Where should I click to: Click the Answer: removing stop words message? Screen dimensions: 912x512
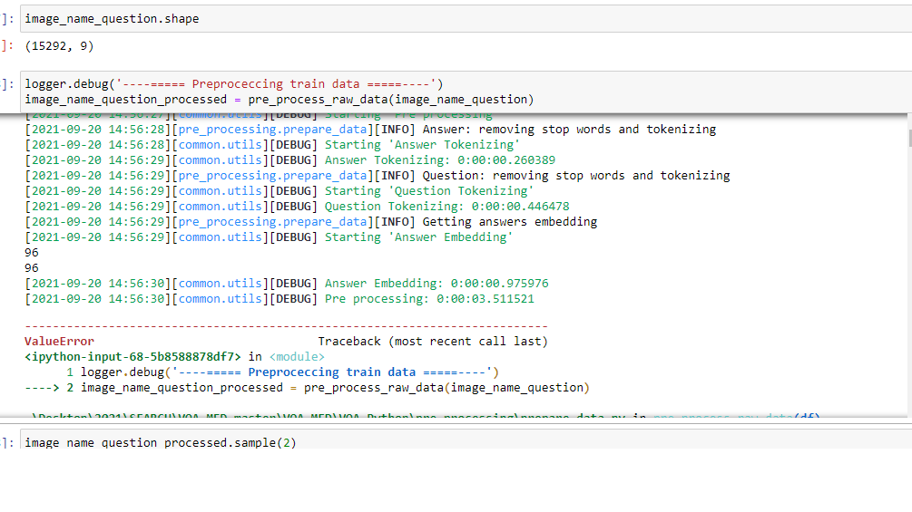click(569, 130)
